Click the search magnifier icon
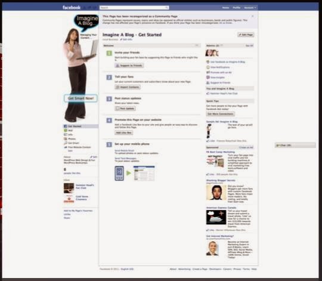 [166, 8]
